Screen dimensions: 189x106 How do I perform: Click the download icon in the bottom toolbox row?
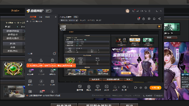(x=52, y=92)
